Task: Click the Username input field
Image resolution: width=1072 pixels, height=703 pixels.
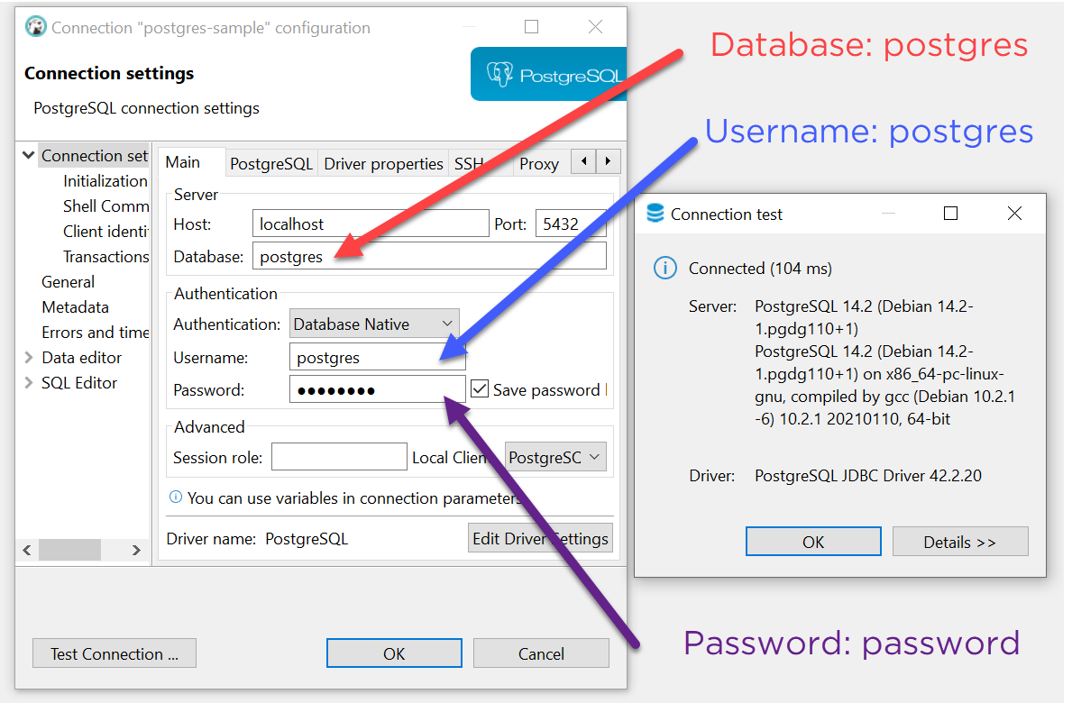Action: (378, 357)
